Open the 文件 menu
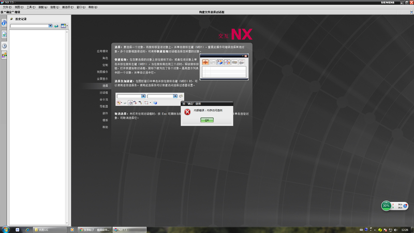 7,7
